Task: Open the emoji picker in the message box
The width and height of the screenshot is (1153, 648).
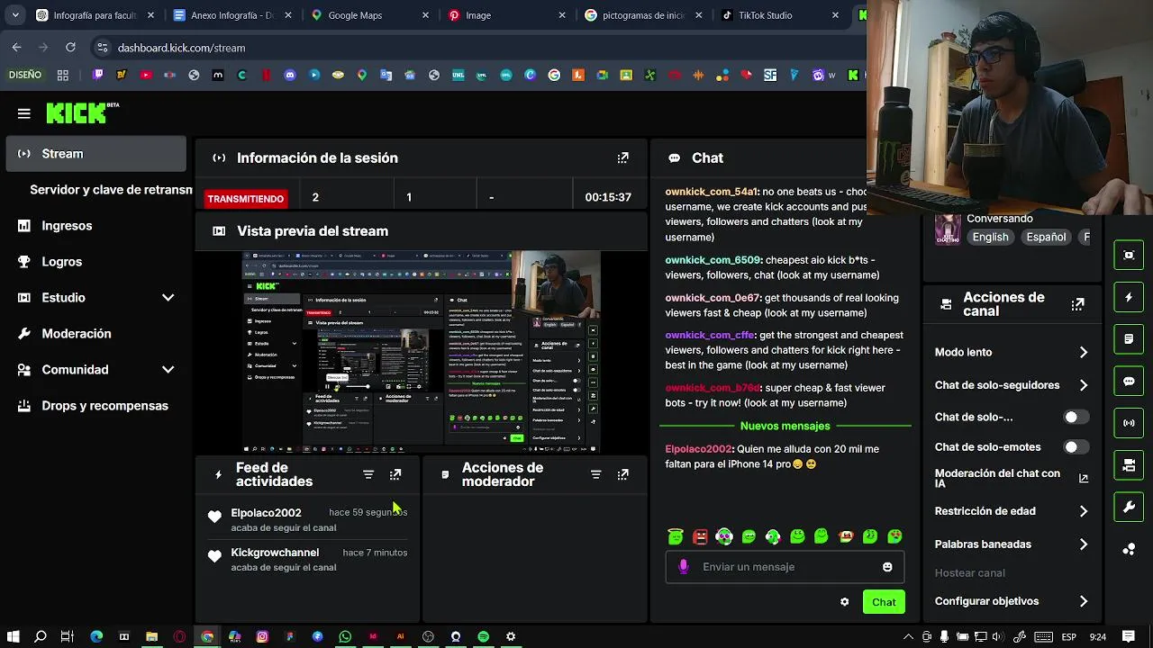Action: [887, 567]
